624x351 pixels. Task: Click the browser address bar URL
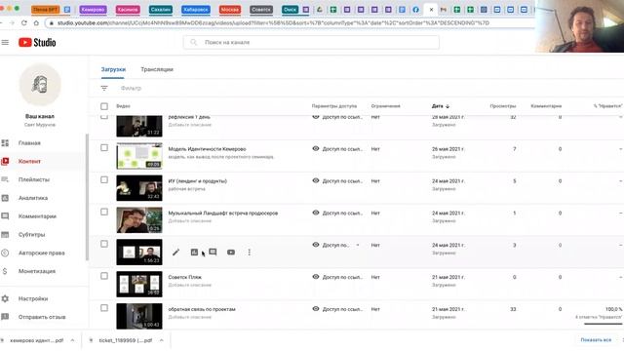click(273, 23)
